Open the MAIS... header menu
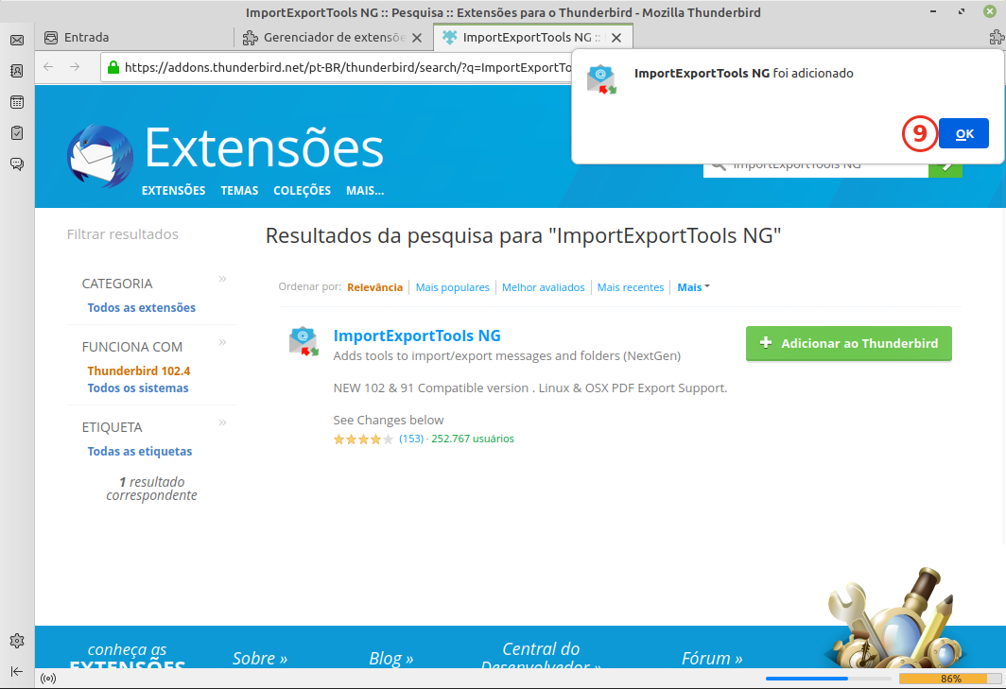Viewport: 1006px width, 689px height. click(365, 191)
